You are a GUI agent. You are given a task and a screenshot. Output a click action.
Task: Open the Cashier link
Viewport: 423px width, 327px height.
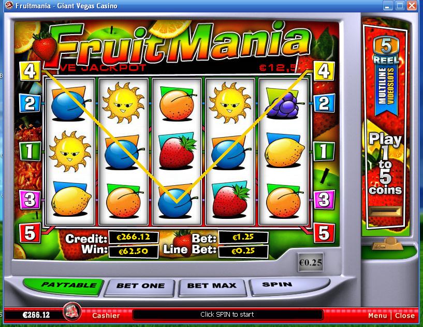[x=106, y=316]
